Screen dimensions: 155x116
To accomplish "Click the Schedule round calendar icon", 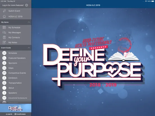I will (4, 53).
